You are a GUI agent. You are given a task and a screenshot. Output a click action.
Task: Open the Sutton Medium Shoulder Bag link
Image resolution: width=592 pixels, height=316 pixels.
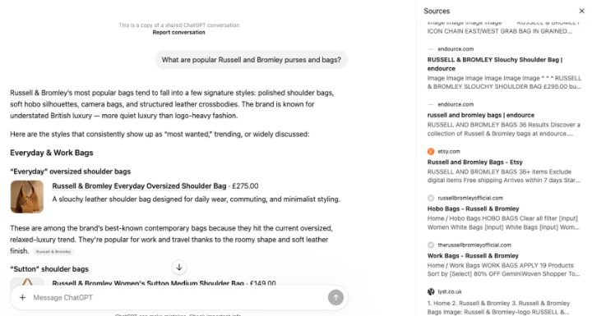click(148, 283)
